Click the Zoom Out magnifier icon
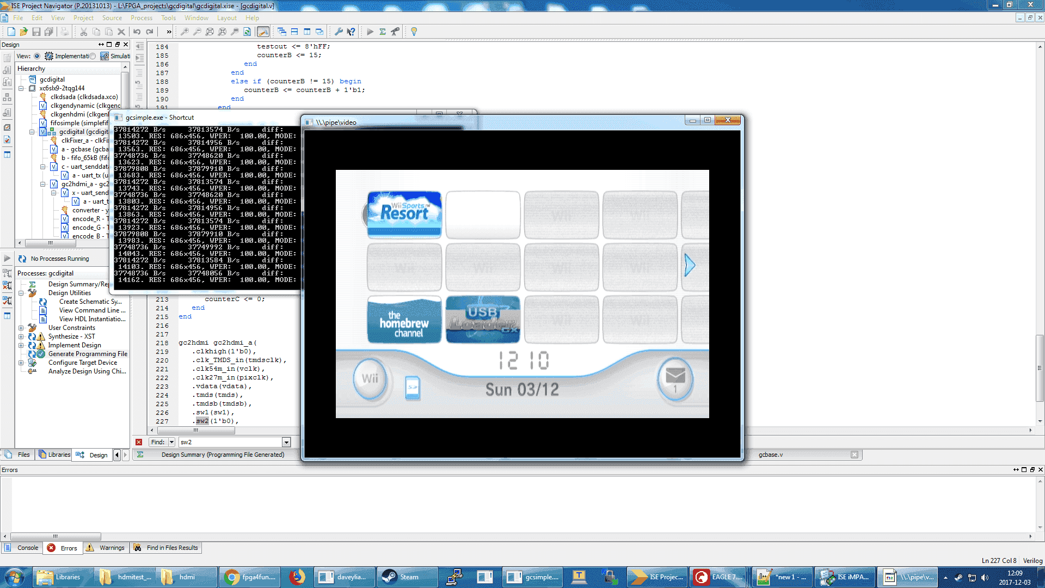 point(198,32)
